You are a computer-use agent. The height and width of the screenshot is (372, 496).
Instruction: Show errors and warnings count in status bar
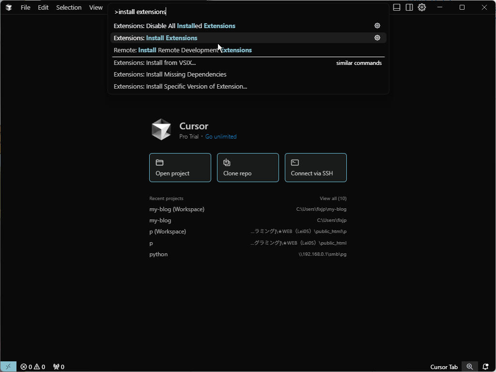[x=32, y=367]
